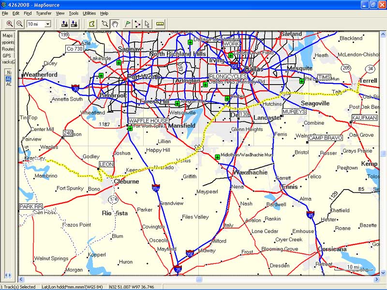The width and height of the screenshot is (387, 290).
Task: Click the Cleburne city label on map
Action: [x=126, y=182]
